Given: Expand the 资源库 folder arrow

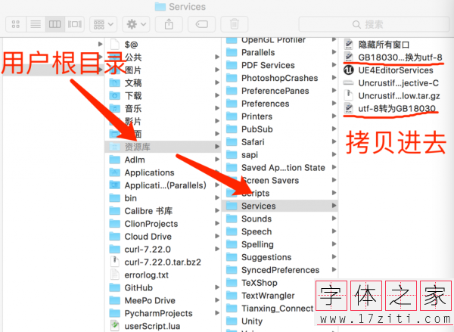Looking at the screenshot, I should [217, 147].
